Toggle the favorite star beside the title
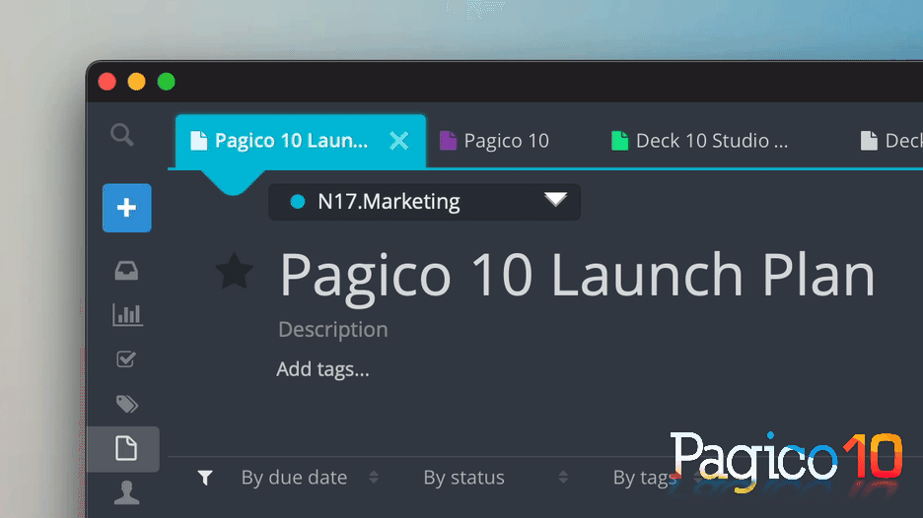923x518 pixels. coord(235,272)
